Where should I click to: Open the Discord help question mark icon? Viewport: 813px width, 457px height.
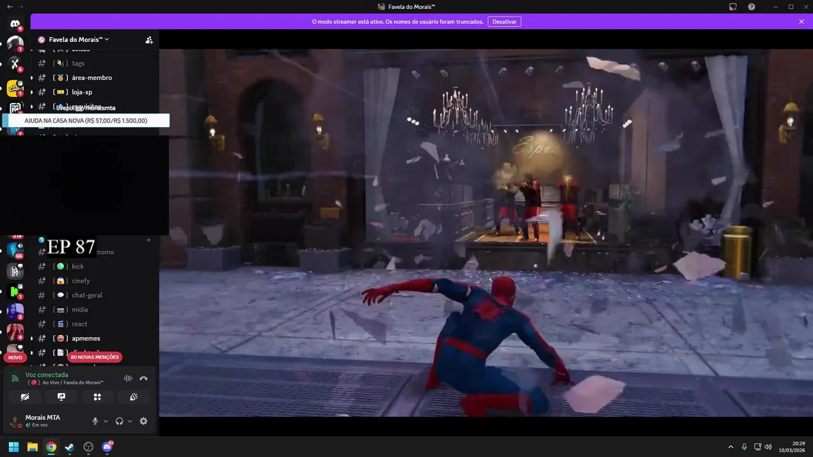[751, 6]
